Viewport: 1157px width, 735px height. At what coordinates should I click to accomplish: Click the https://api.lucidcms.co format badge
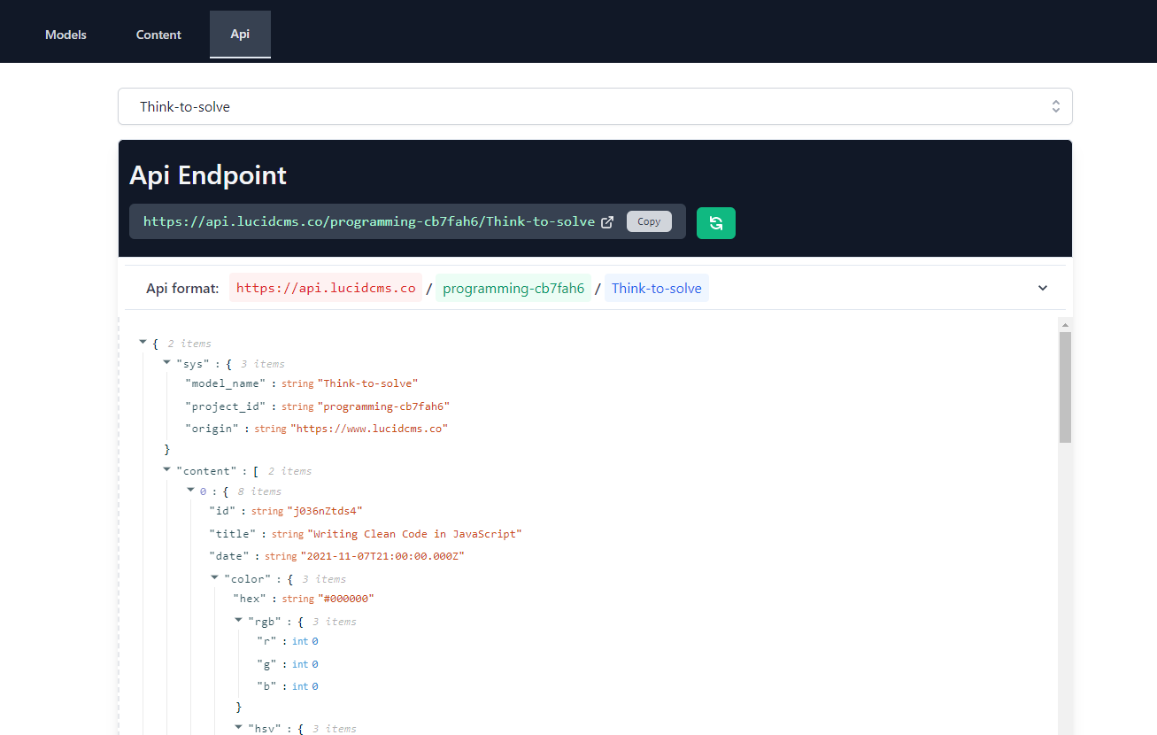tap(326, 288)
